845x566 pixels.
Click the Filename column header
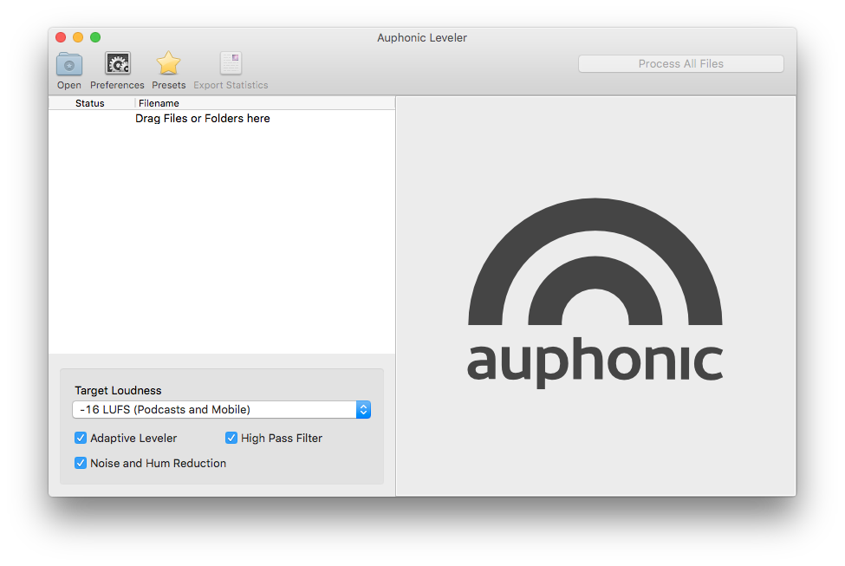click(159, 103)
